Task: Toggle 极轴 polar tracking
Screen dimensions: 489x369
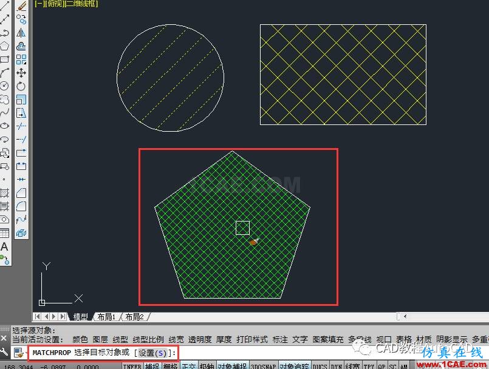Action: click(x=207, y=366)
